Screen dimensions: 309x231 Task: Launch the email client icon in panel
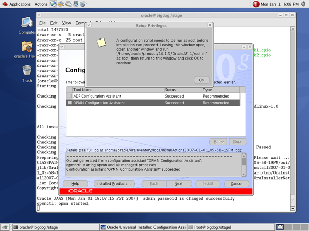click(61, 4)
